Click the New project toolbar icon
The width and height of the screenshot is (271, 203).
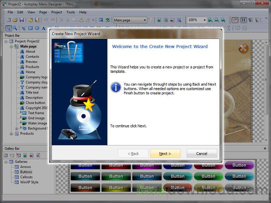9,20
